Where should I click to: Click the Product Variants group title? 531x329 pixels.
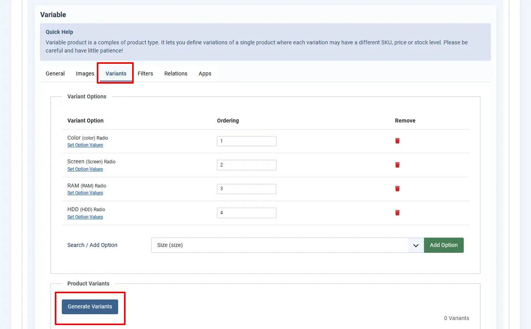88,283
